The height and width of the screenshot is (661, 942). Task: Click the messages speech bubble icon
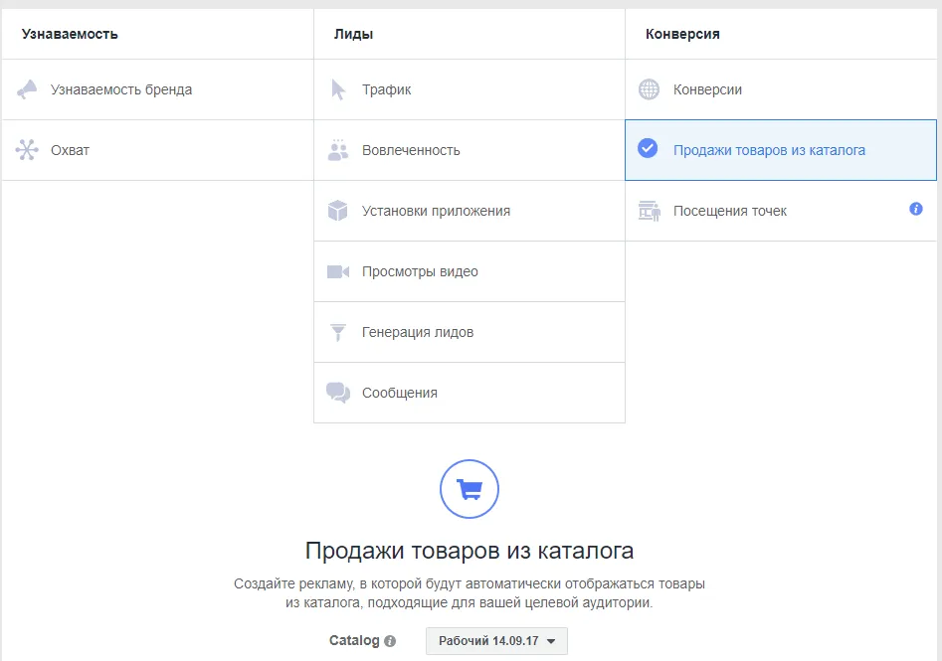(x=338, y=393)
